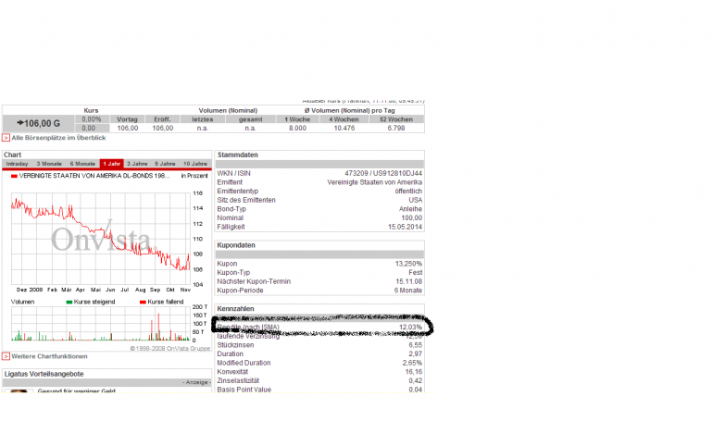Switch chart to 3 Jahre

click(137, 164)
